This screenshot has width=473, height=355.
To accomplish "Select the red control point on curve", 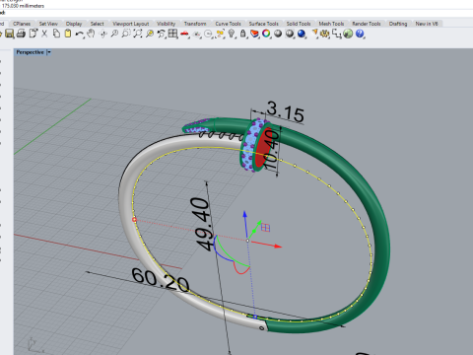I will [x=134, y=220].
